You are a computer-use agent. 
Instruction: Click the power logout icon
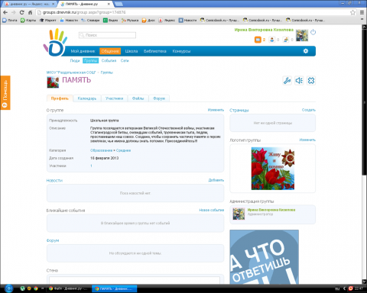(313, 32)
